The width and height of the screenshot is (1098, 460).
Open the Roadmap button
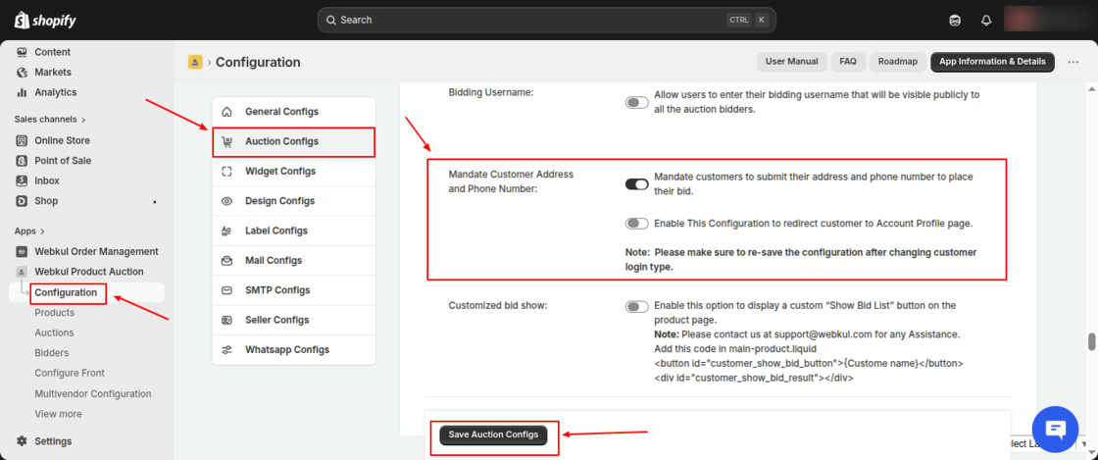[898, 62]
